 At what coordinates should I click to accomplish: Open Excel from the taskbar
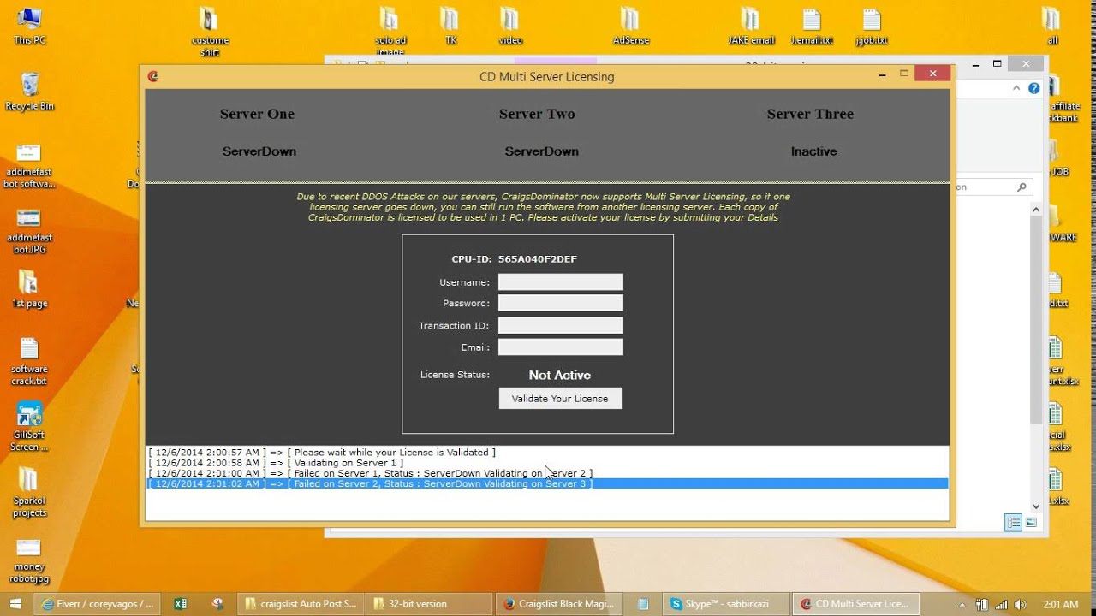[181, 603]
